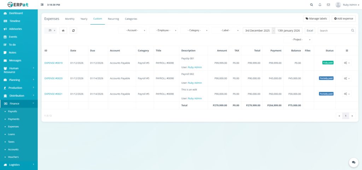The image size is (362, 170).
Task: Switch to the Monthly tab
Action: click(70, 19)
